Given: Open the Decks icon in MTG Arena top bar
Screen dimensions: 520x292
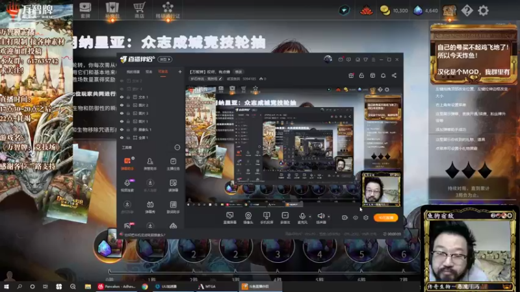Looking at the screenshot, I should [85, 10].
